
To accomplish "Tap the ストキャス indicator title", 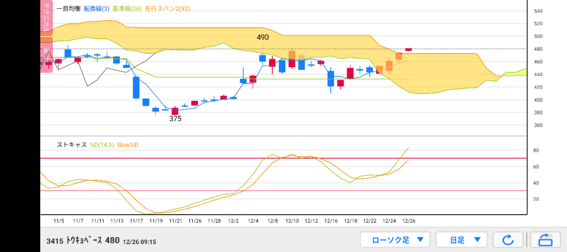I will click(72, 144).
